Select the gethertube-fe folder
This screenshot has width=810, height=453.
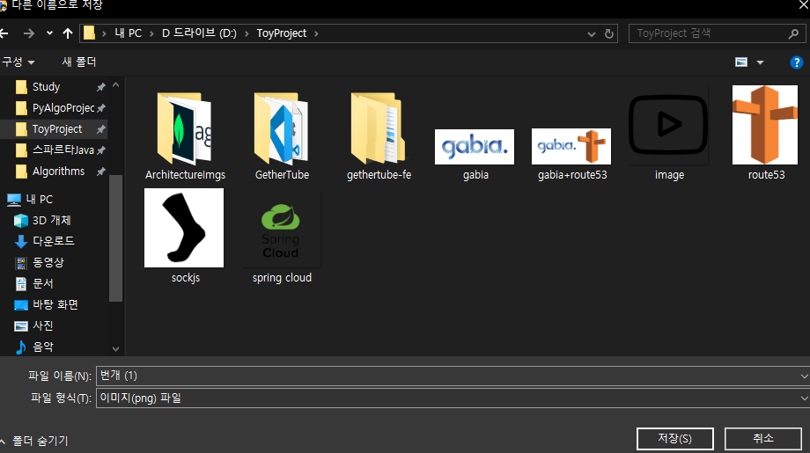(x=379, y=135)
